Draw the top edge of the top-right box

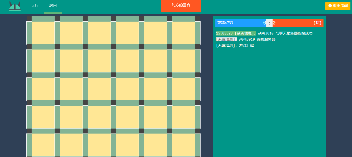184,19
